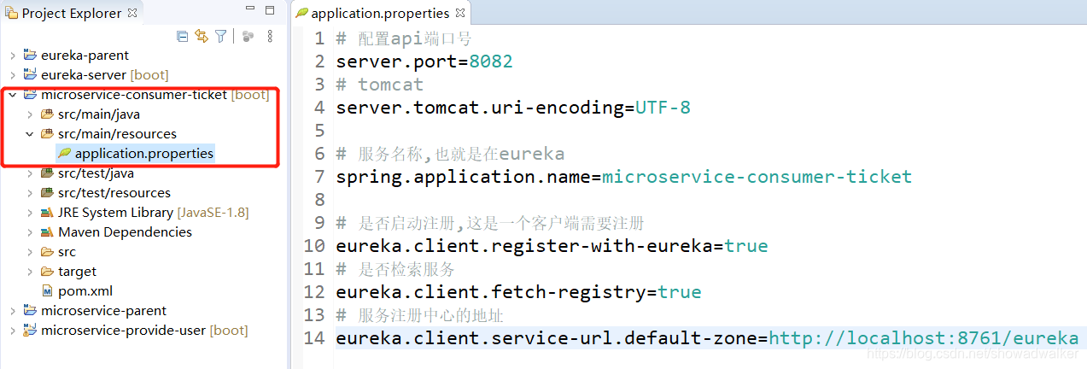1087x369 pixels.
Task: Select application.properties in the tree
Action: 144,154
